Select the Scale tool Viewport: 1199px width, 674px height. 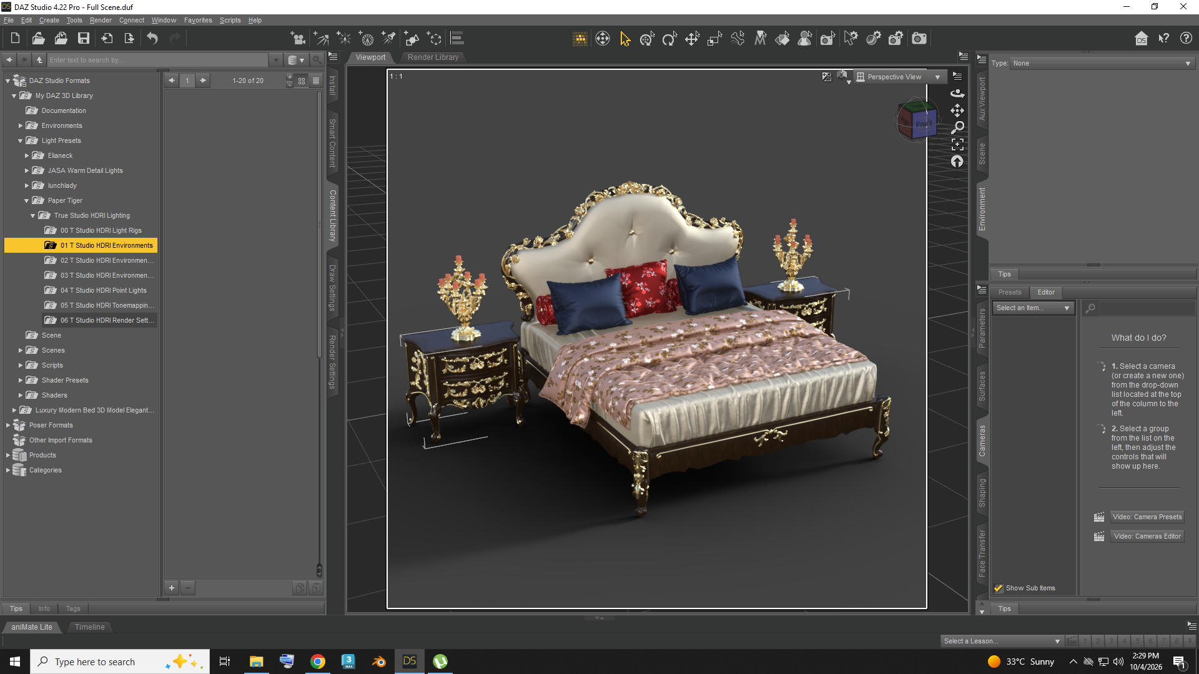[x=715, y=39]
